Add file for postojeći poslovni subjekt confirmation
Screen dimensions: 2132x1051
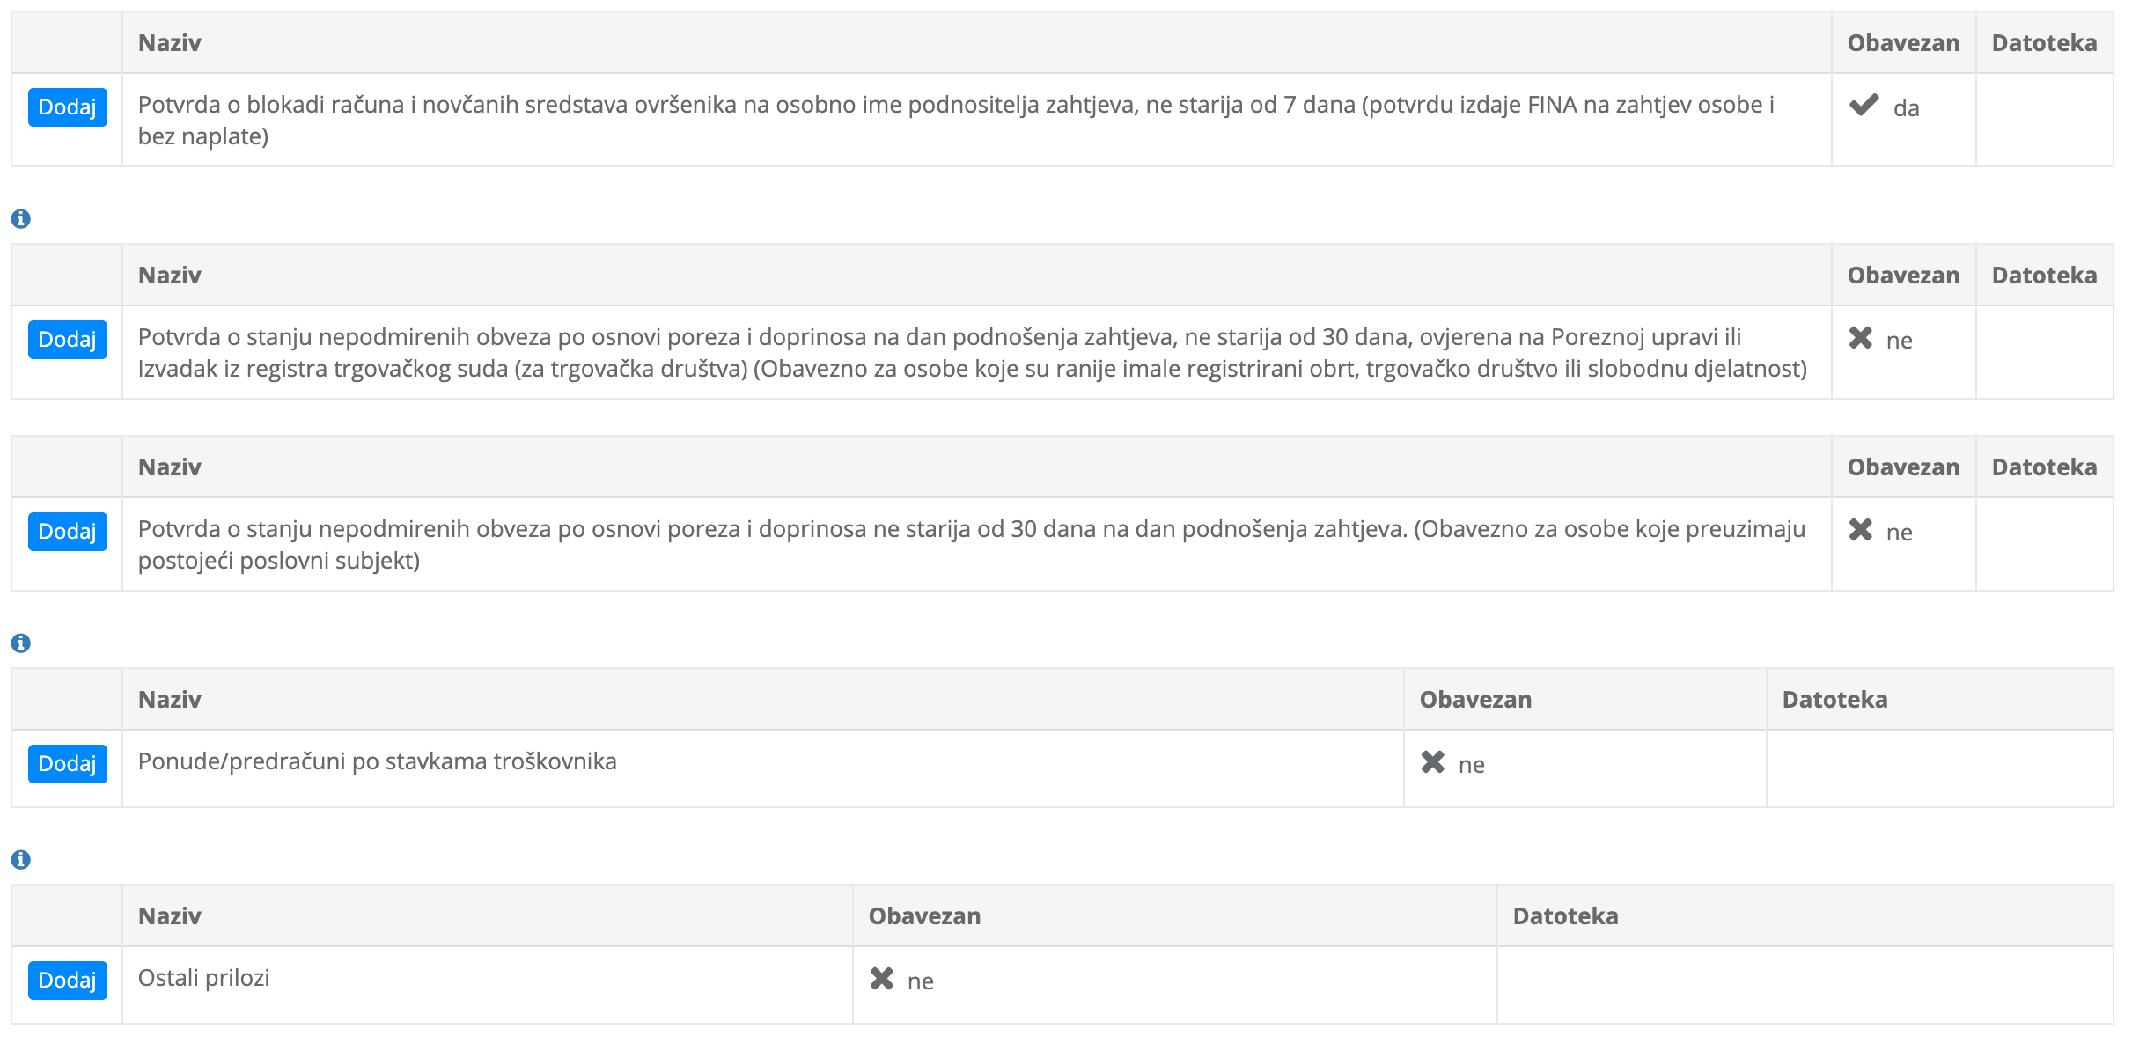tap(68, 532)
